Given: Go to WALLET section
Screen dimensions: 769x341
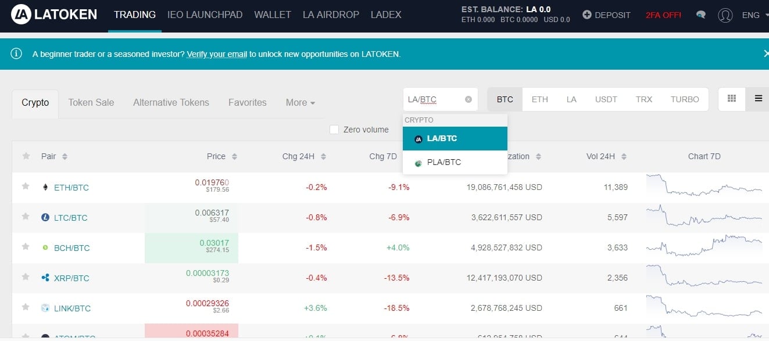Looking at the screenshot, I should pyautogui.click(x=273, y=15).
